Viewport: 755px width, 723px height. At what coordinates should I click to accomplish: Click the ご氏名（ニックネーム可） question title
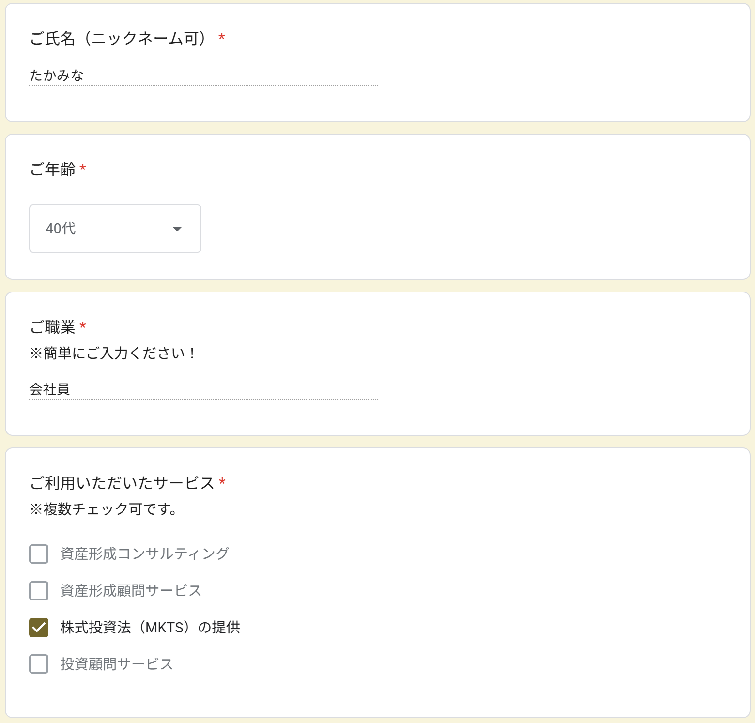[x=120, y=38]
